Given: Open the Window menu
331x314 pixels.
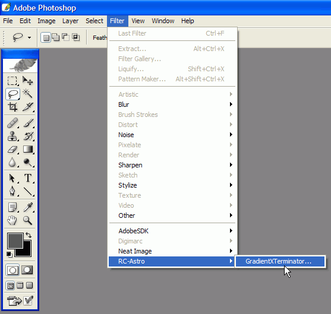Looking at the screenshot, I should coord(163,21).
